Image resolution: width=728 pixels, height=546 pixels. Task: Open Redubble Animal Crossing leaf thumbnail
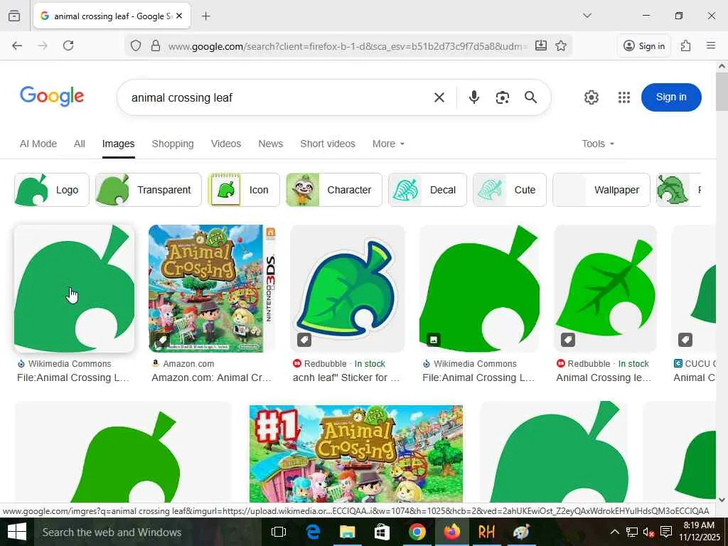pyautogui.click(x=606, y=289)
